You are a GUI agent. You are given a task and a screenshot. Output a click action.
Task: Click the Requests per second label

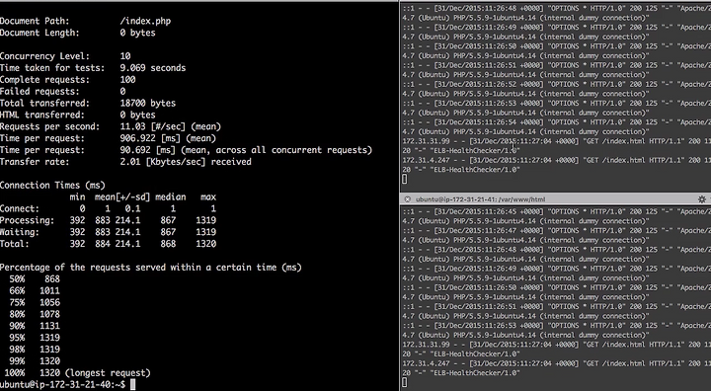click(50, 126)
